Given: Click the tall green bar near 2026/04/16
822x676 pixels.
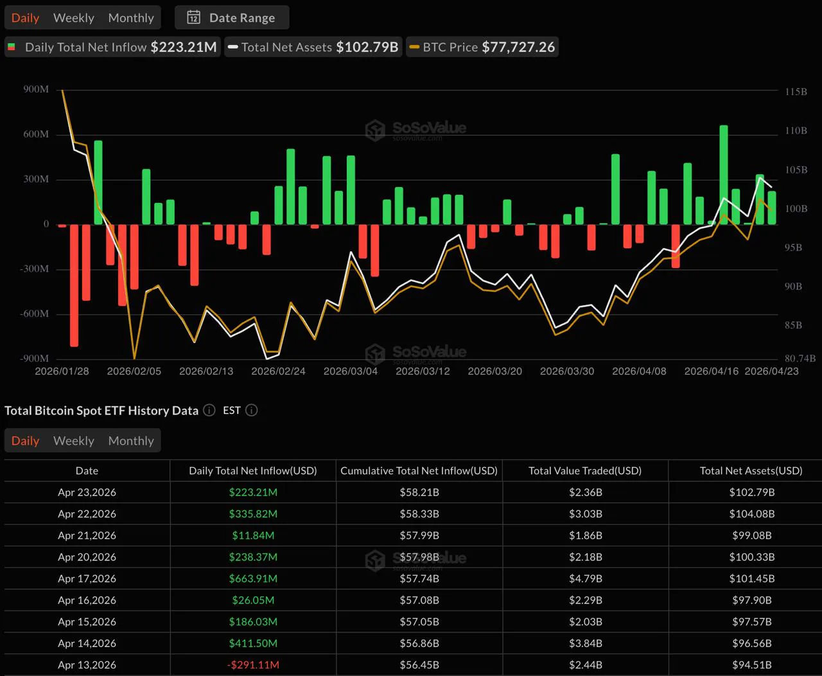Looking at the screenshot, I should point(724,173).
